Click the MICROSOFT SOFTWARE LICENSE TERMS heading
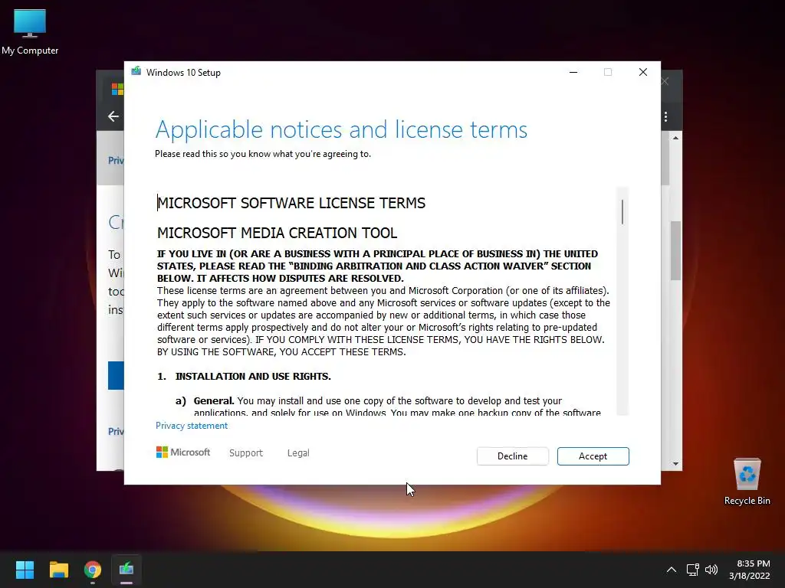Viewport: 785px width, 588px height. click(291, 203)
